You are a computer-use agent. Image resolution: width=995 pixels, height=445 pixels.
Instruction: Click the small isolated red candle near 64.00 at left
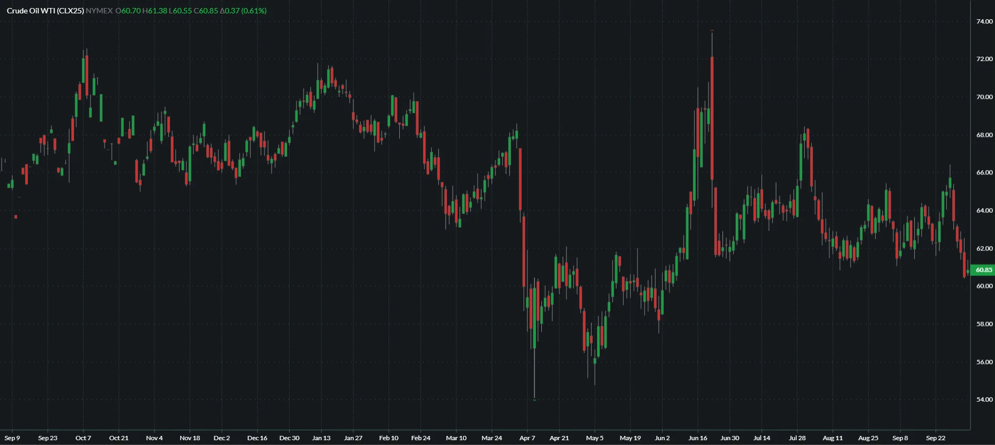coord(15,217)
